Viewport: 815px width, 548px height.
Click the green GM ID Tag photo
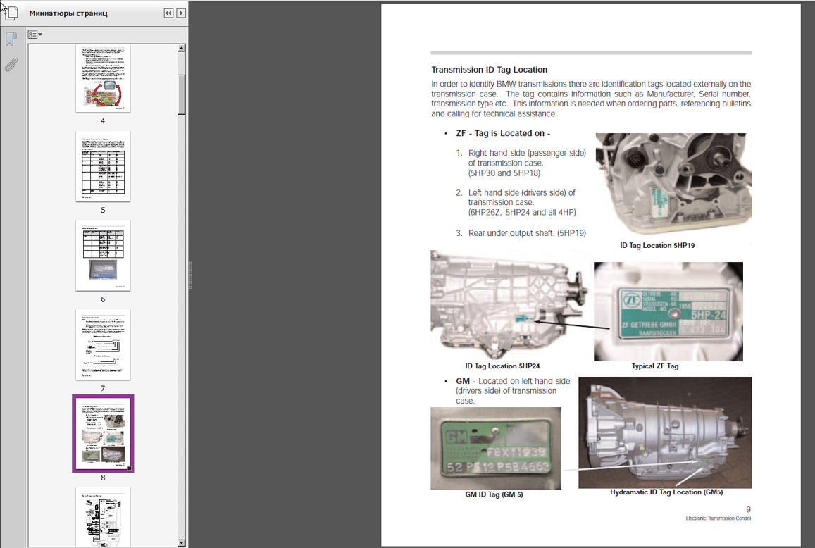click(495, 448)
